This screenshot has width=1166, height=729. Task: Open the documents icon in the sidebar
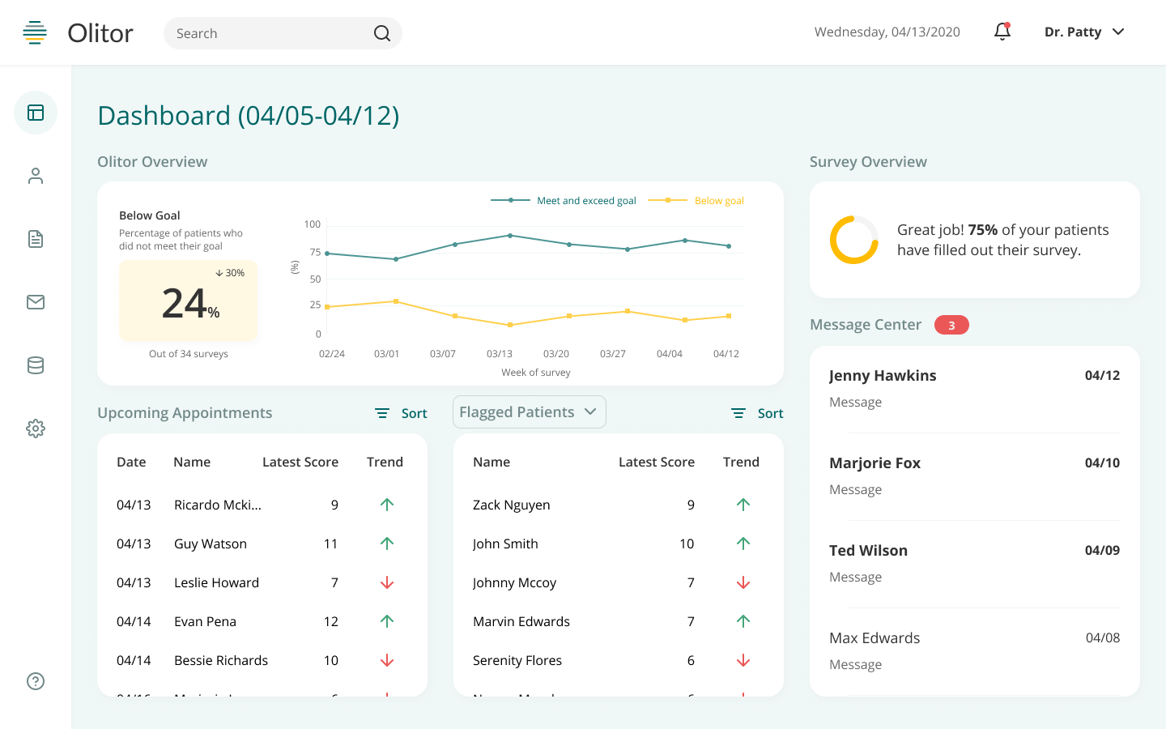(36, 239)
